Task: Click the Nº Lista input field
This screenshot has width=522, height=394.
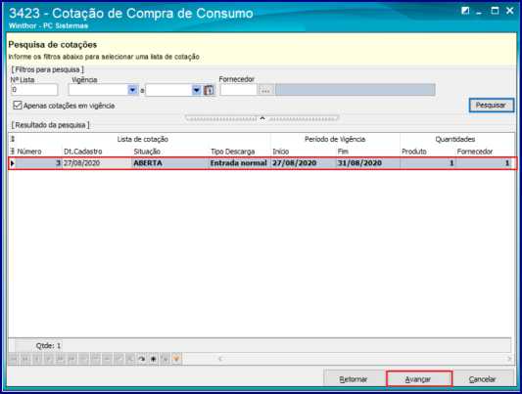Action: click(x=34, y=90)
